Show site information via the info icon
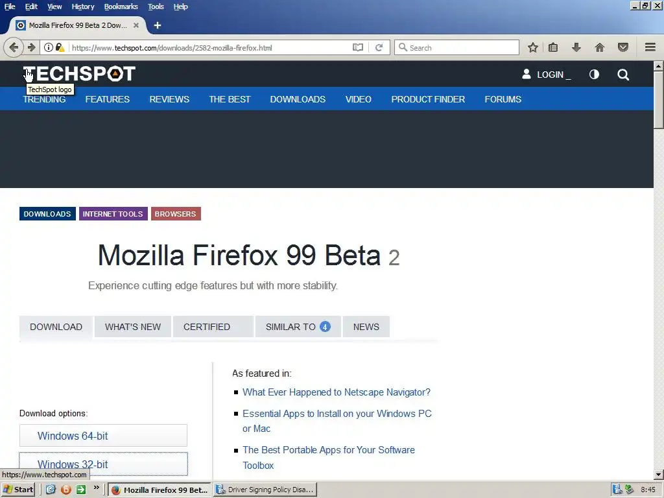664x498 pixels. (x=48, y=47)
